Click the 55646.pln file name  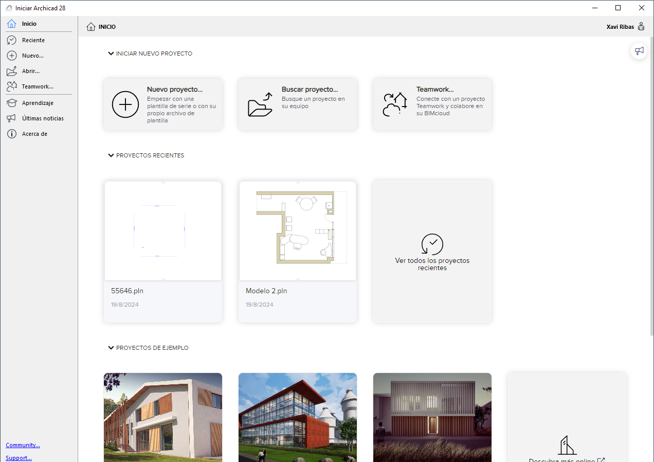[127, 291]
